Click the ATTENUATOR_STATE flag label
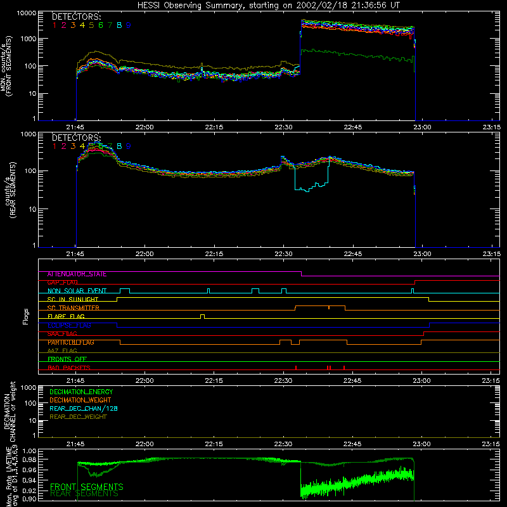This screenshot has width=507, height=507. [x=77, y=274]
